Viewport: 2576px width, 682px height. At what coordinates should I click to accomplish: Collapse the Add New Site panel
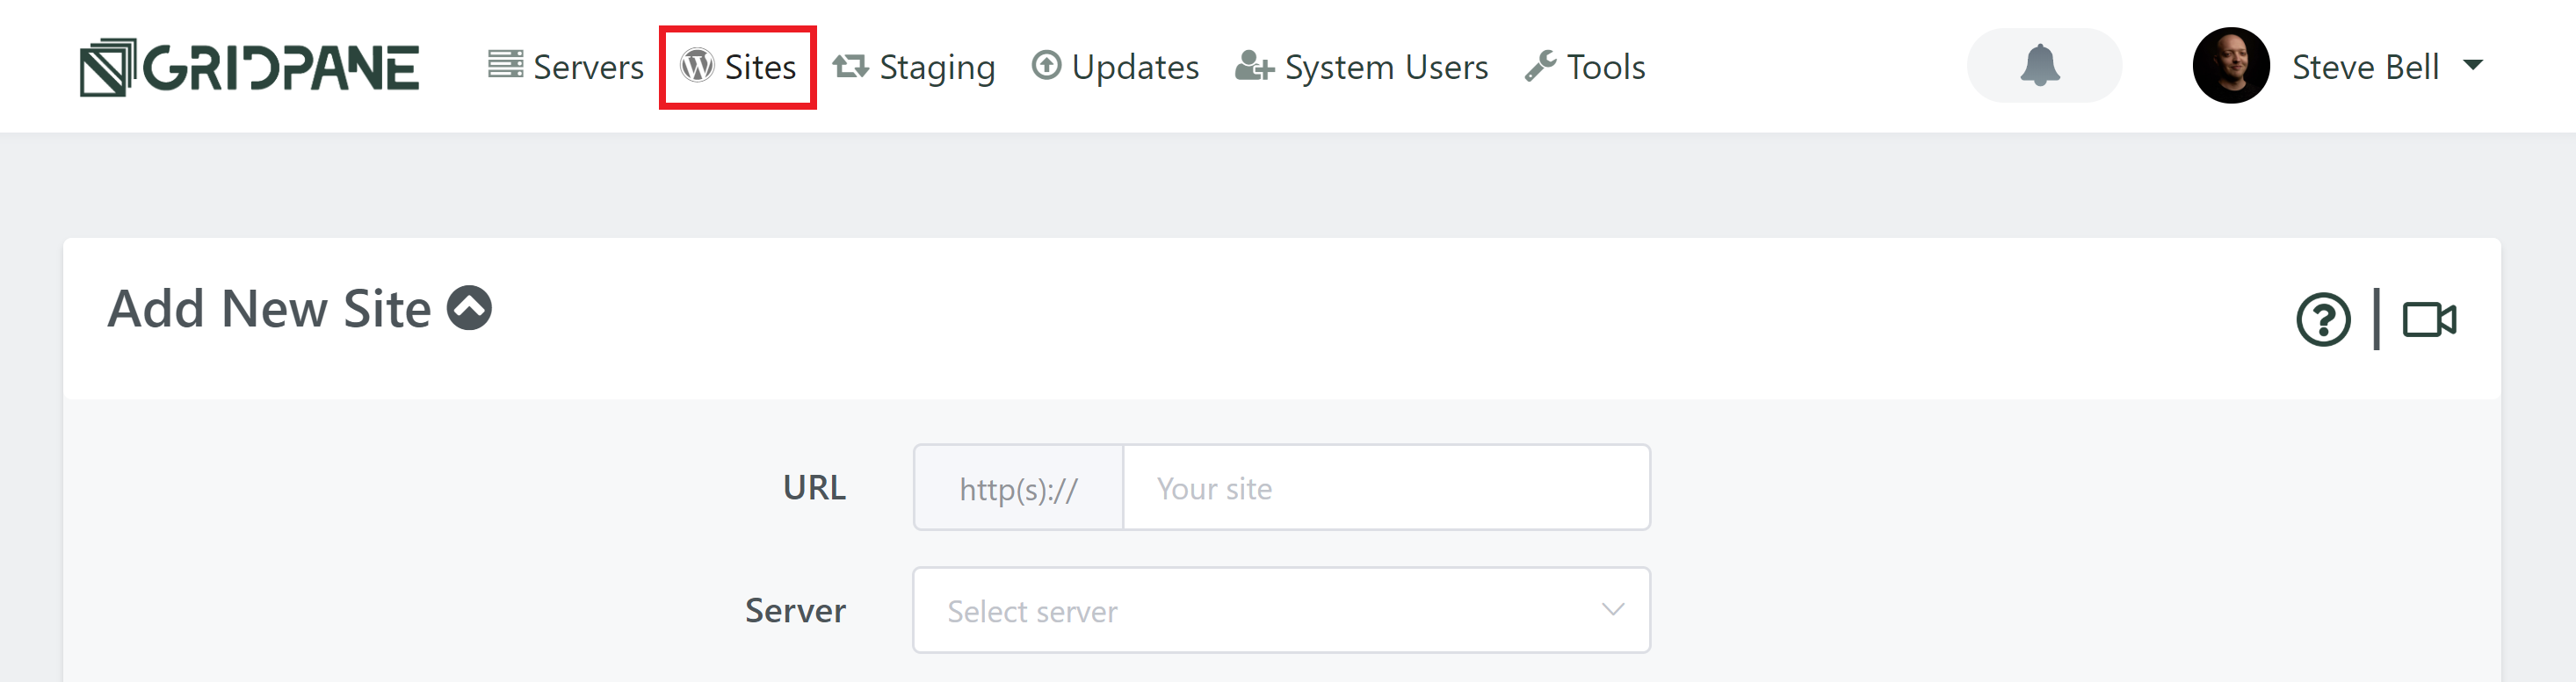(469, 307)
